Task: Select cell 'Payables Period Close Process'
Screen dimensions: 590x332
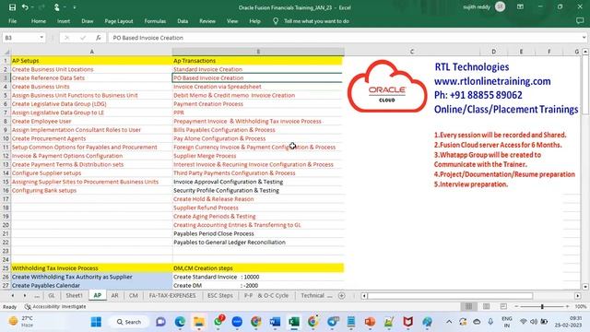Action: 258,233
